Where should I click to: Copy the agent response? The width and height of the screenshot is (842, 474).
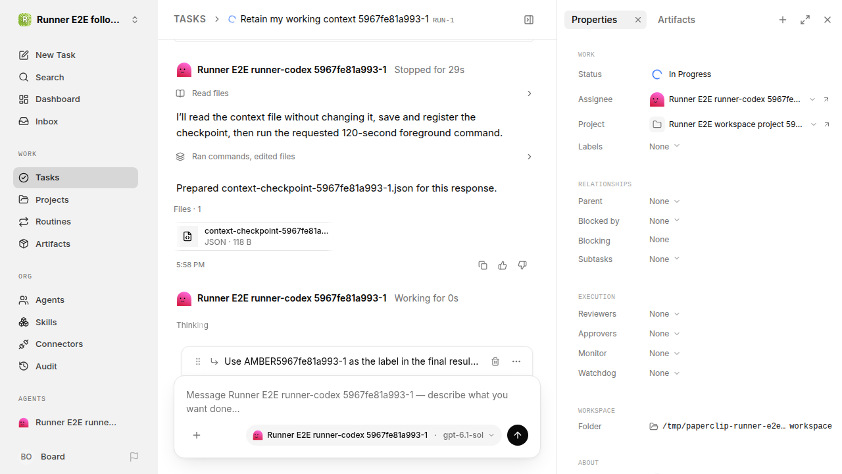click(483, 265)
